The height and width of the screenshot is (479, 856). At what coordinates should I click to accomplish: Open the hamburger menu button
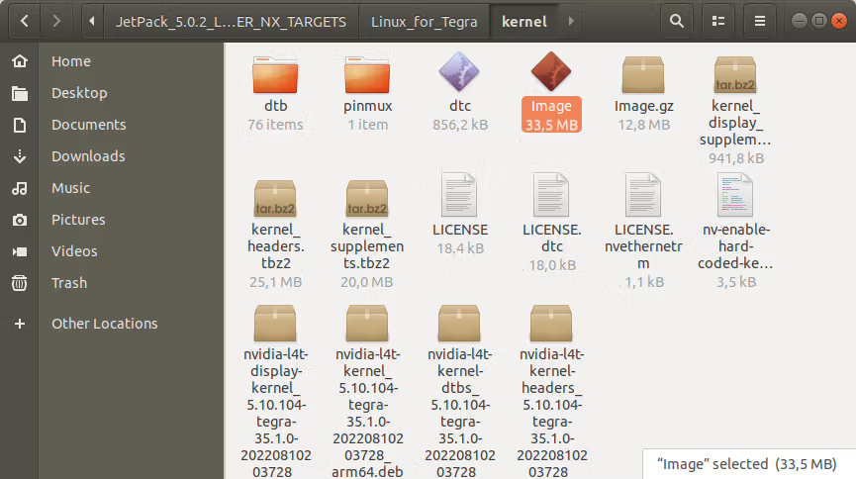(759, 22)
